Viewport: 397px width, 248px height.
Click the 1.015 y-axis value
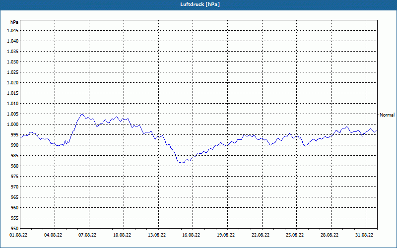pyautogui.click(x=13, y=93)
